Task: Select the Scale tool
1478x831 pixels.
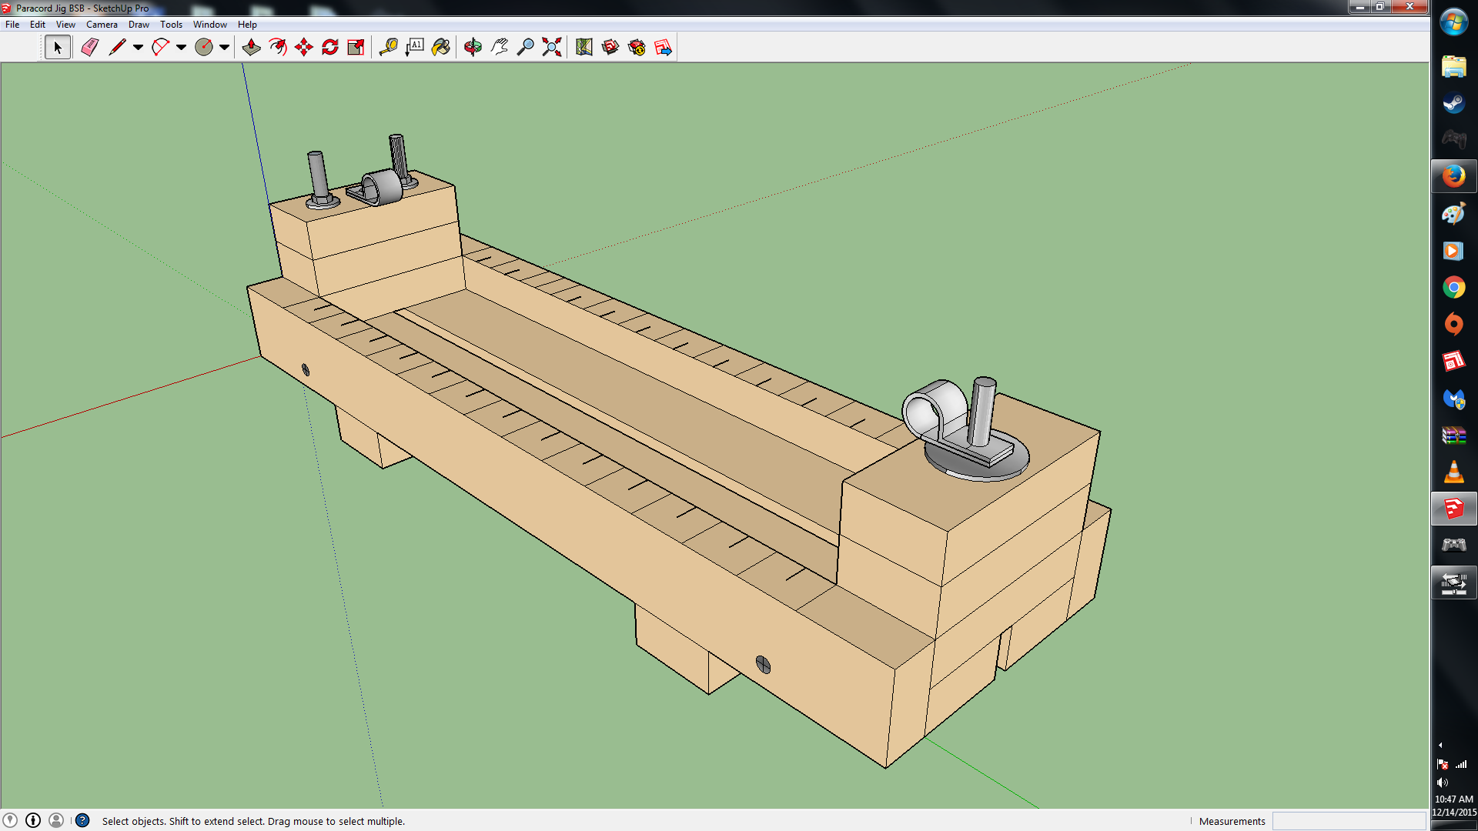Action: (x=356, y=48)
